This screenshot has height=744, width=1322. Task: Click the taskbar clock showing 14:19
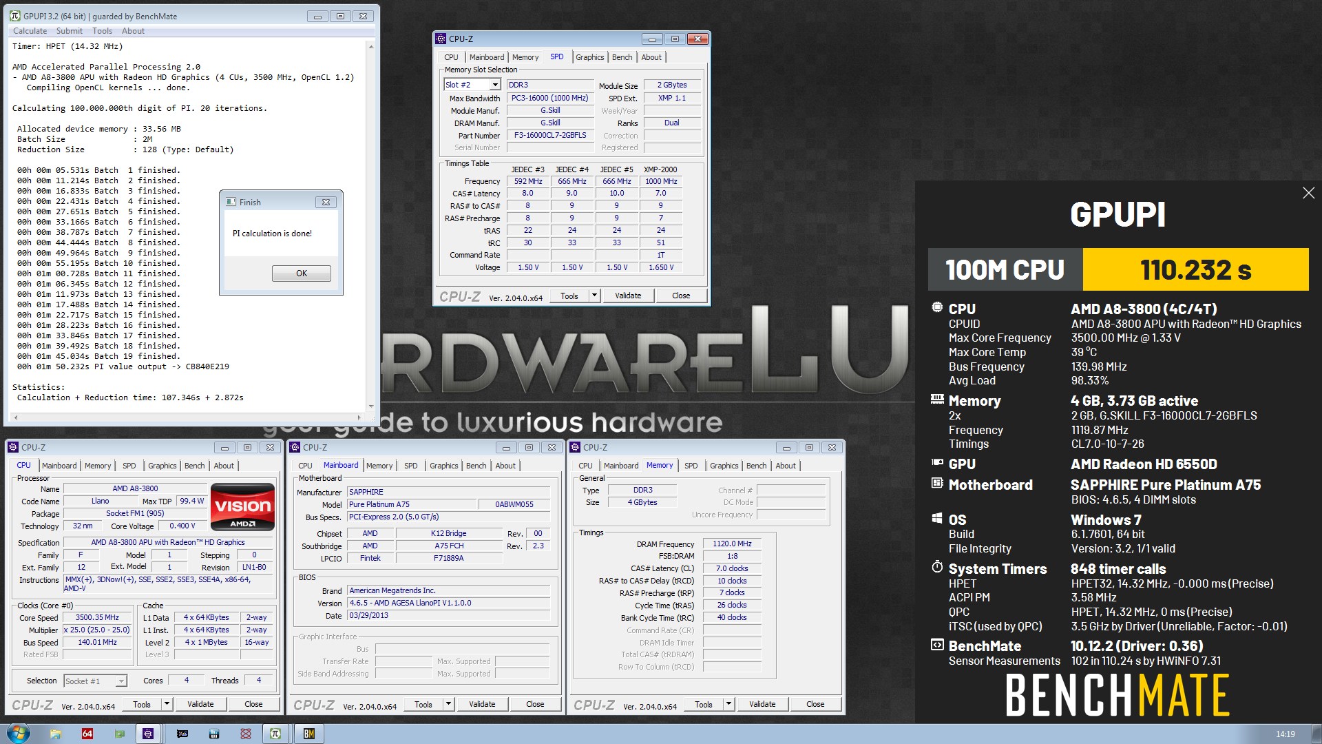coord(1285,734)
